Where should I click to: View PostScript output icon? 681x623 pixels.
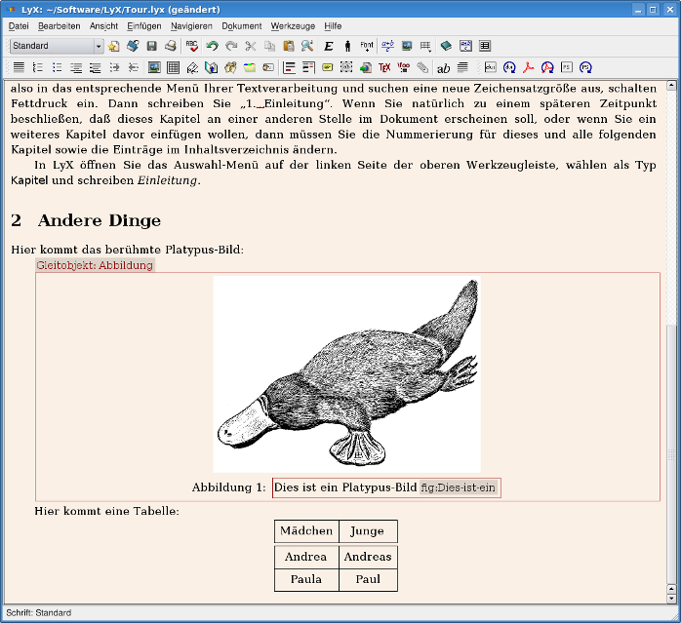click(x=567, y=67)
